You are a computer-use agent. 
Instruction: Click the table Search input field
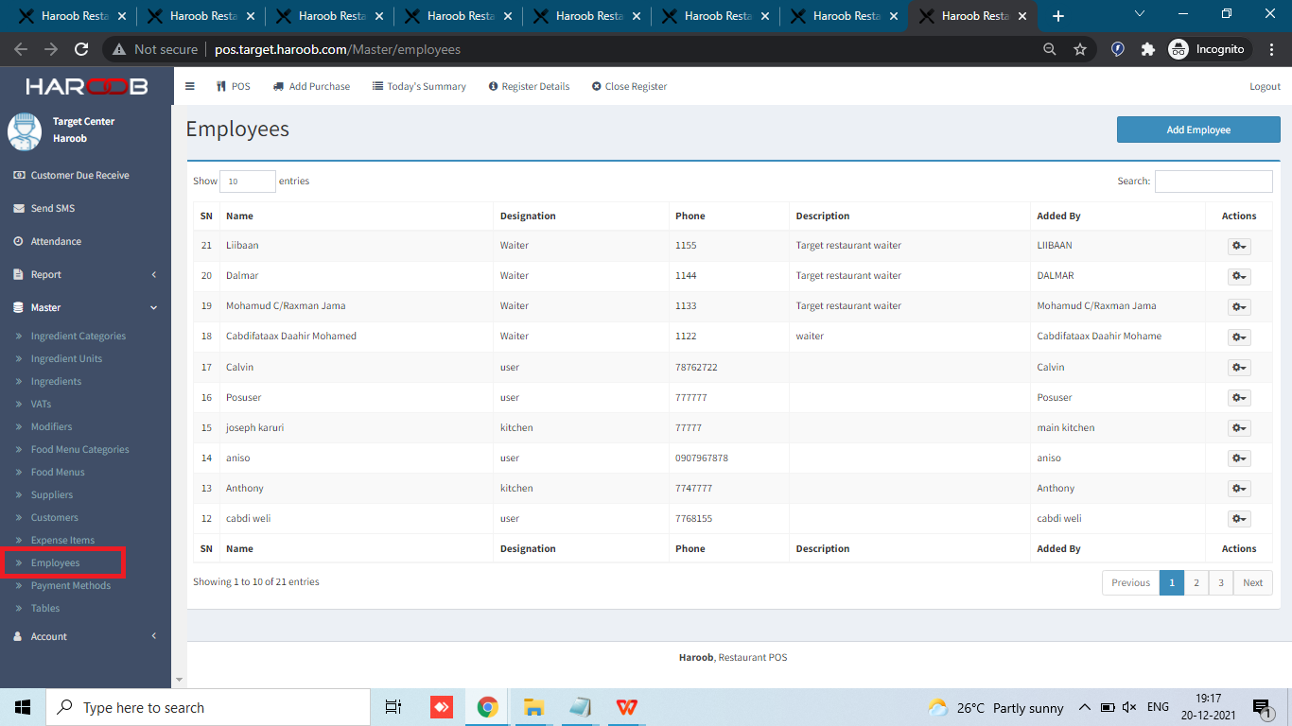pyautogui.click(x=1213, y=181)
